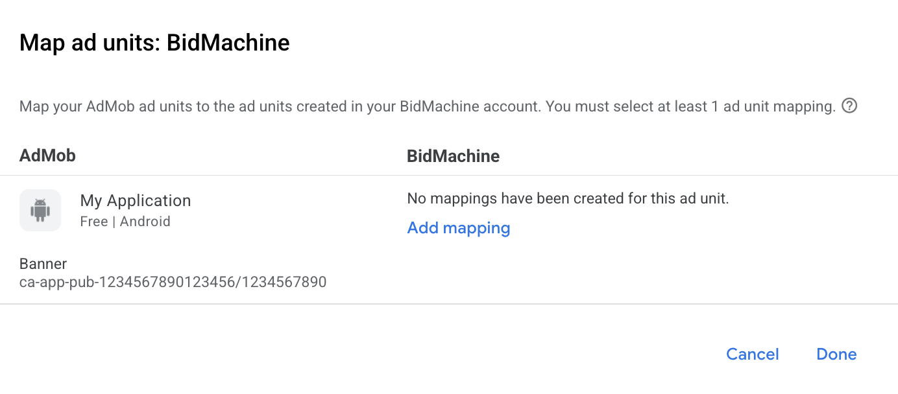This screenshot has width=898, height=394.
Task: Click the "No mappings have been created" message
Action: point(568,198)
